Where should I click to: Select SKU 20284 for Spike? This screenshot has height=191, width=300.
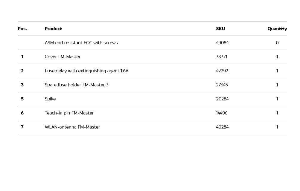point(222,99)
